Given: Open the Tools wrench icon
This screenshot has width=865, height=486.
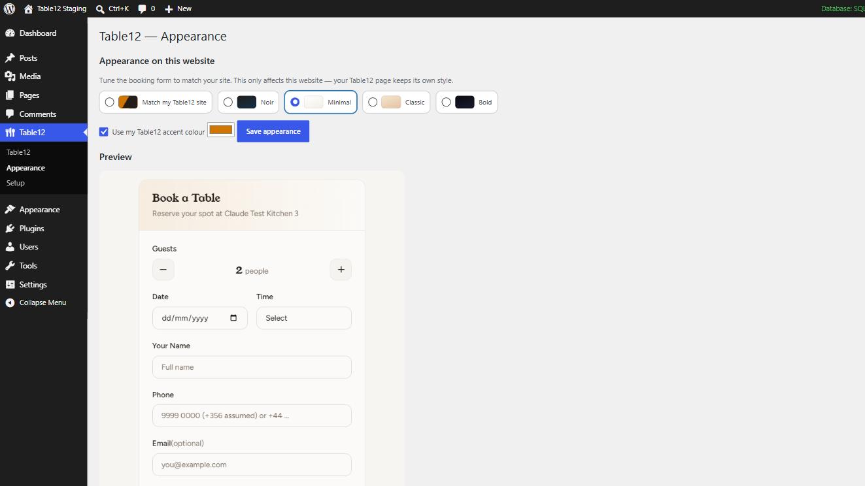Looking at the screenshot, I should pyautogui.click(x=10, y=266).
